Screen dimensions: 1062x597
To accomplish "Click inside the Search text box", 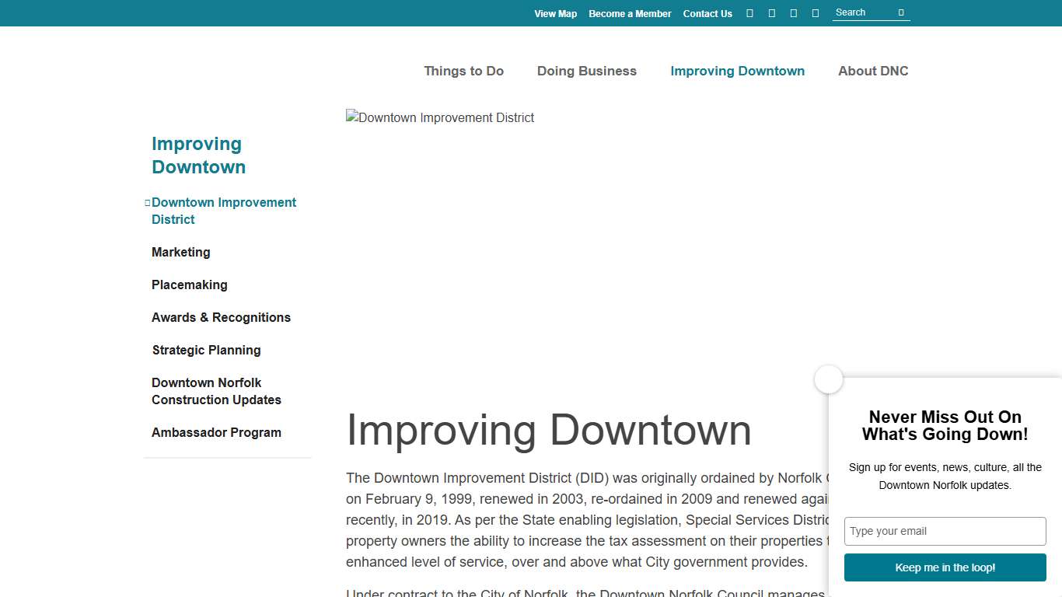I will 863,12.
